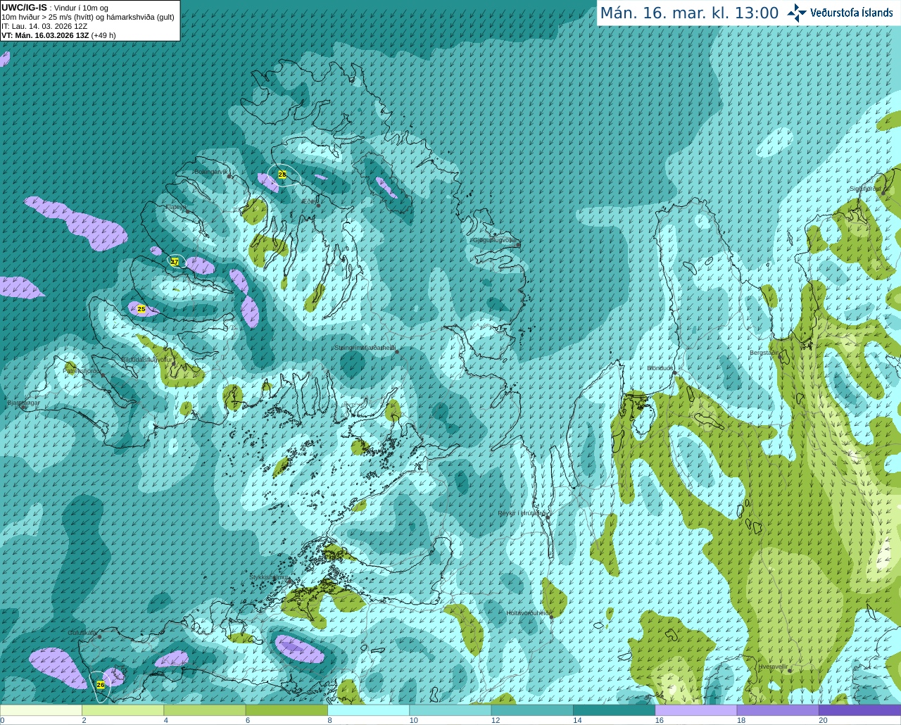Select the 14–16 m/s legend color
The height and width of the screenshot is (725, 901).
coord(614,710)
